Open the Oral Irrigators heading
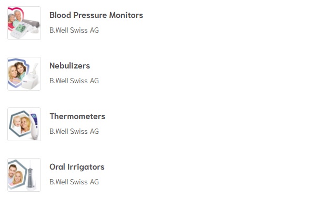 click(x=77, y=167)
